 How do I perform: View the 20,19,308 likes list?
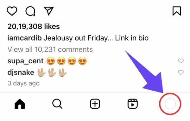tap(34, 26)
